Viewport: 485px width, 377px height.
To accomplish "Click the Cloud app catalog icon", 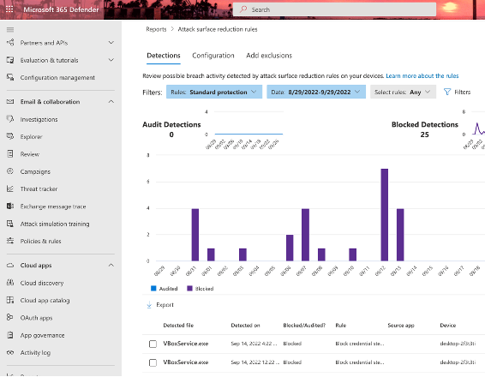I will (10, 300).
